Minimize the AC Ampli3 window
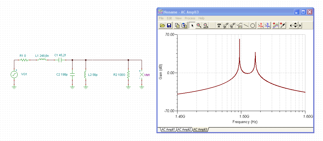This screenshot has width=323, height=141. (x=297, y=12)
